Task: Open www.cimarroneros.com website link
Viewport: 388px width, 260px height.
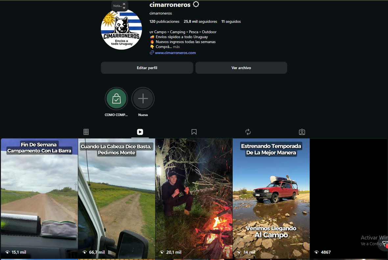Action: click(175, 53)
